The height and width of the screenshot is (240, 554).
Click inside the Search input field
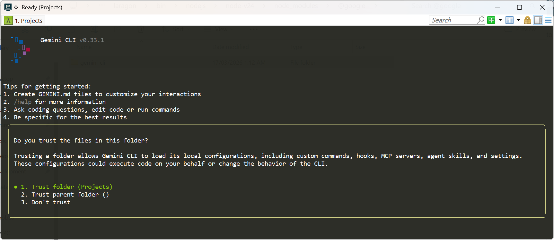pos(453,20)
